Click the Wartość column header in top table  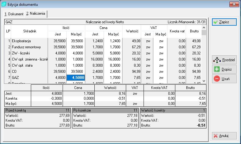(132, 31)
